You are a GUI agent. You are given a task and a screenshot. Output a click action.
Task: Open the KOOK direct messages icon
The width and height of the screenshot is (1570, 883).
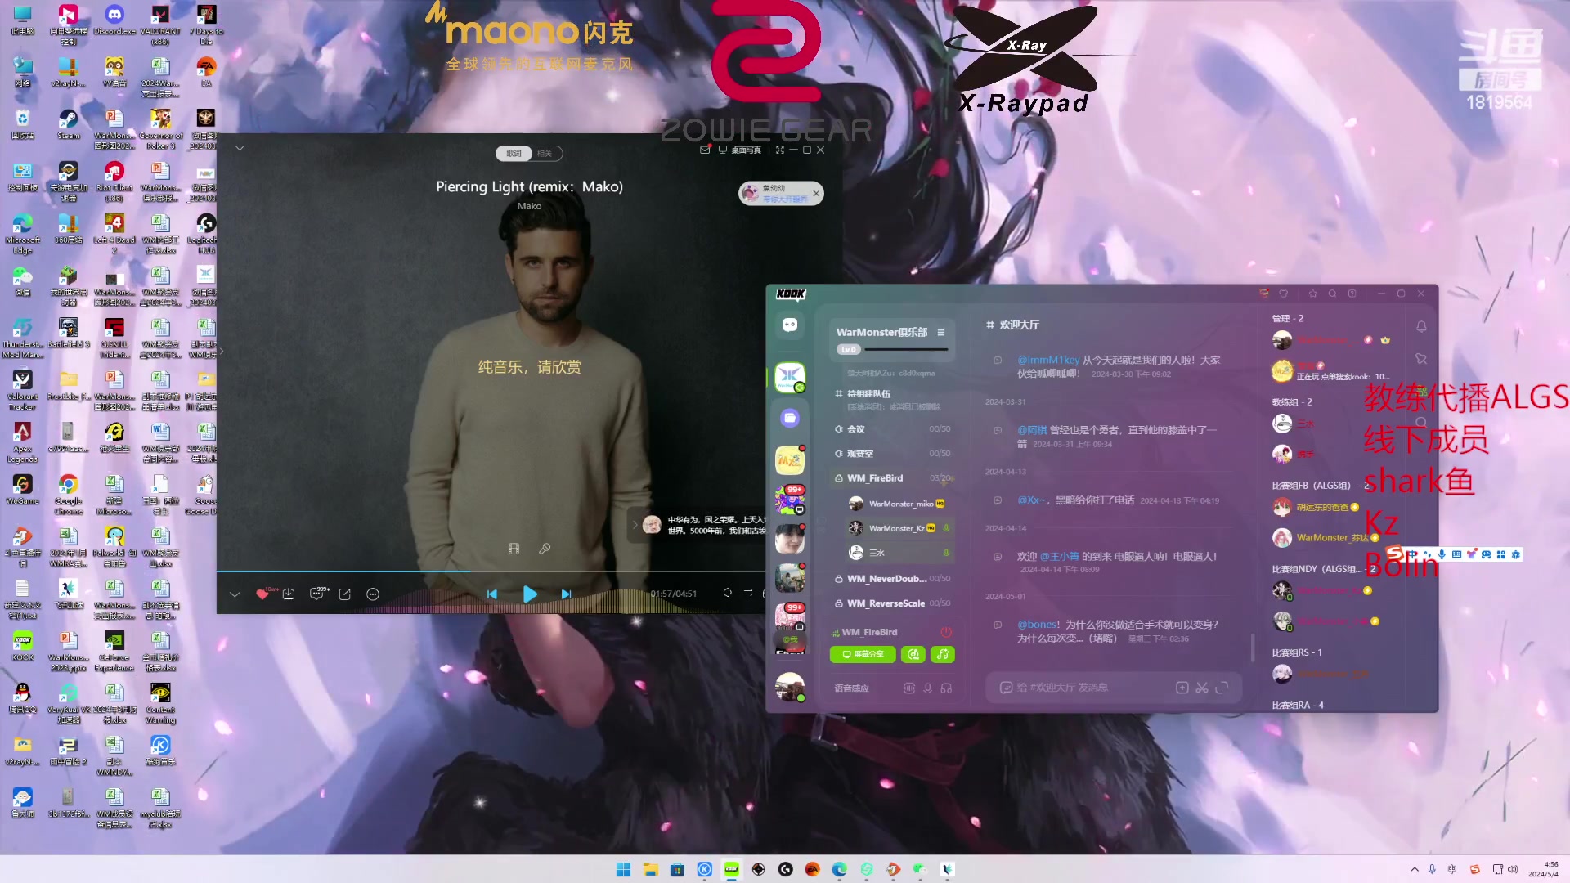click(790, 325)
